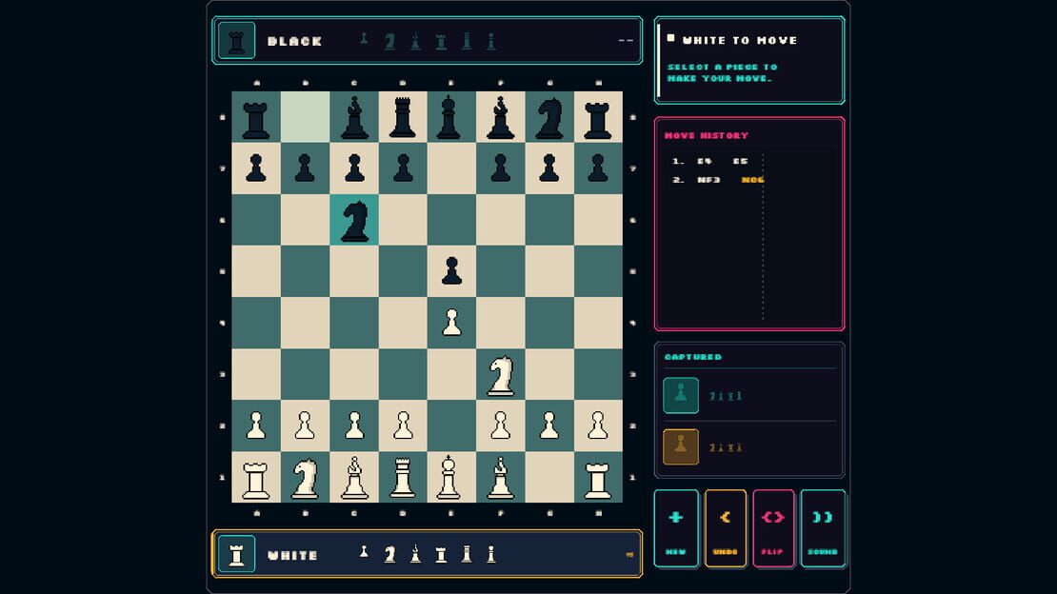The height and width of the screenshot is (594, 1057).
Task: Click the empty d4 square
Action: pyautogui.click(x=403, y=323)
